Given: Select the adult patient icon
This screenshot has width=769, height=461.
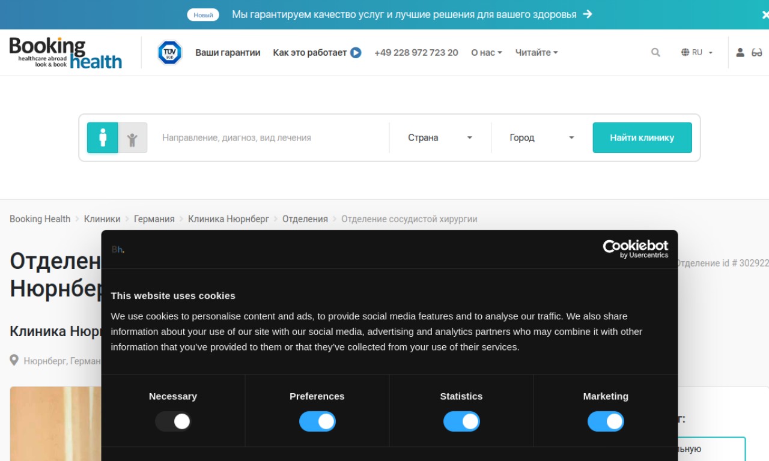Looking at the screenshot, I should tap(103, 138).
